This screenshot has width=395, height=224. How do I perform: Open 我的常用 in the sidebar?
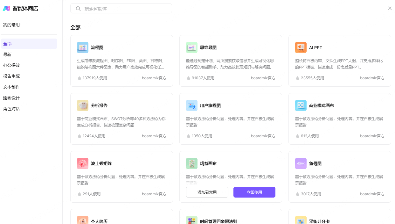(11, 25)
